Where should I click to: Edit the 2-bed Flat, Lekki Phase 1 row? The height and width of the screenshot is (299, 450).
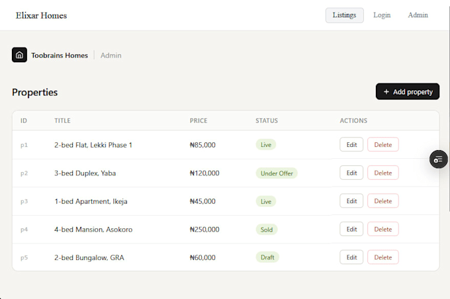[351, 144]
